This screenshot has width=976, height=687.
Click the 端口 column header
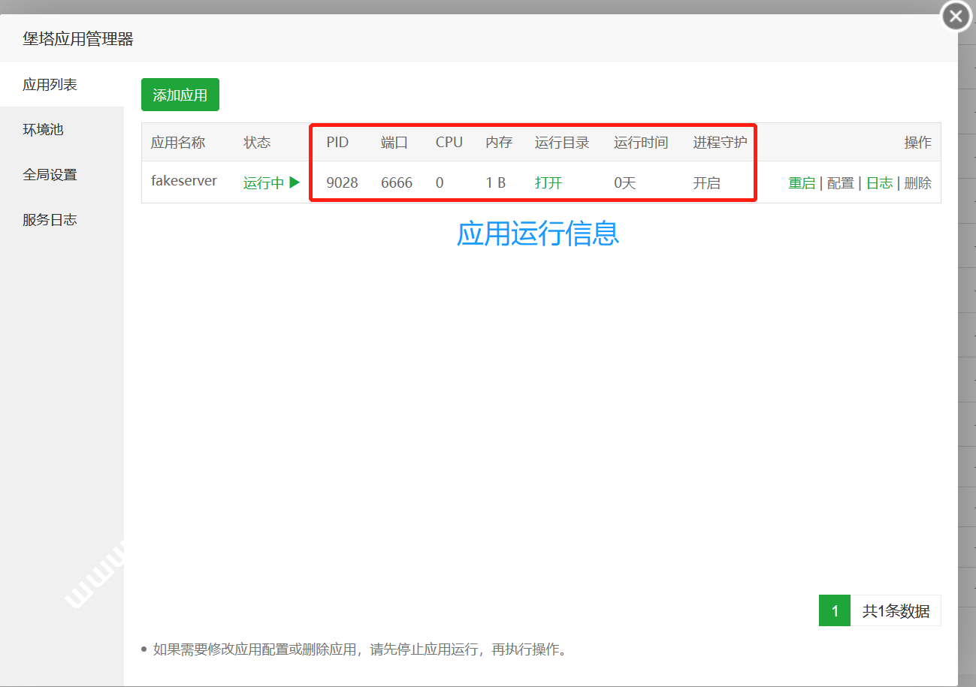(394, 142)
